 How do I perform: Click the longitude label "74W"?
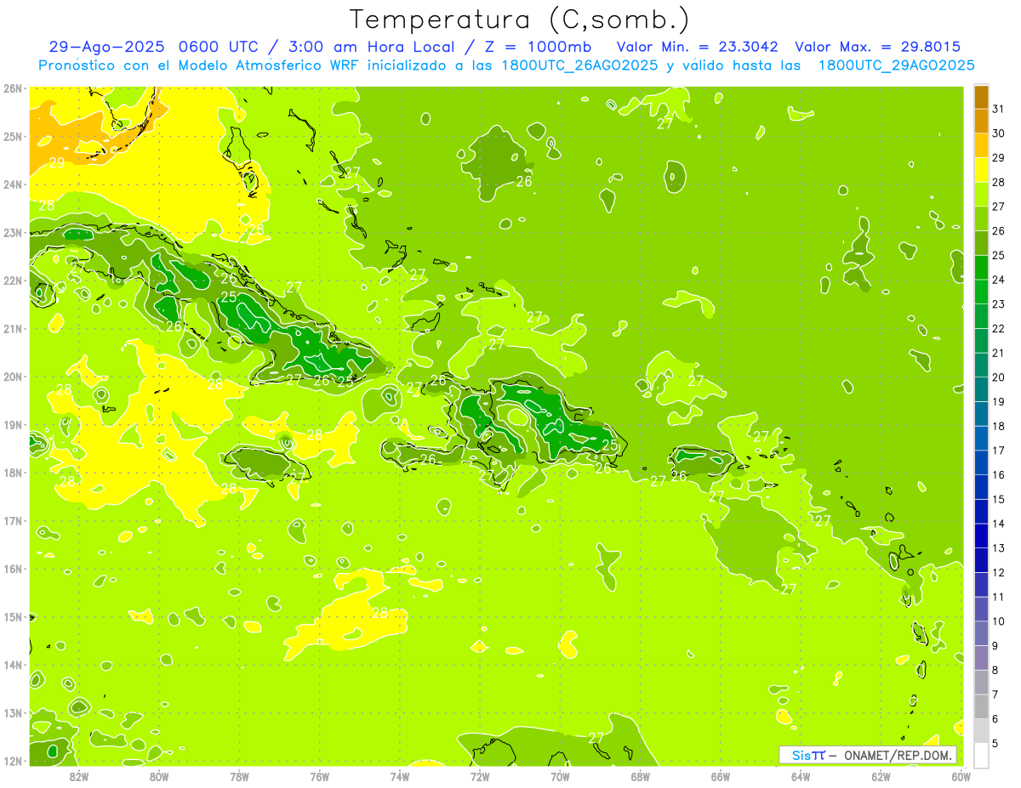coord(400,777)
